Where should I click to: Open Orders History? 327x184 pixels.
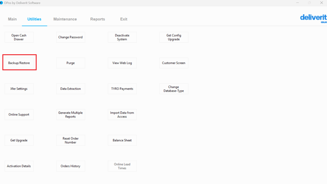tap(70, 166)
